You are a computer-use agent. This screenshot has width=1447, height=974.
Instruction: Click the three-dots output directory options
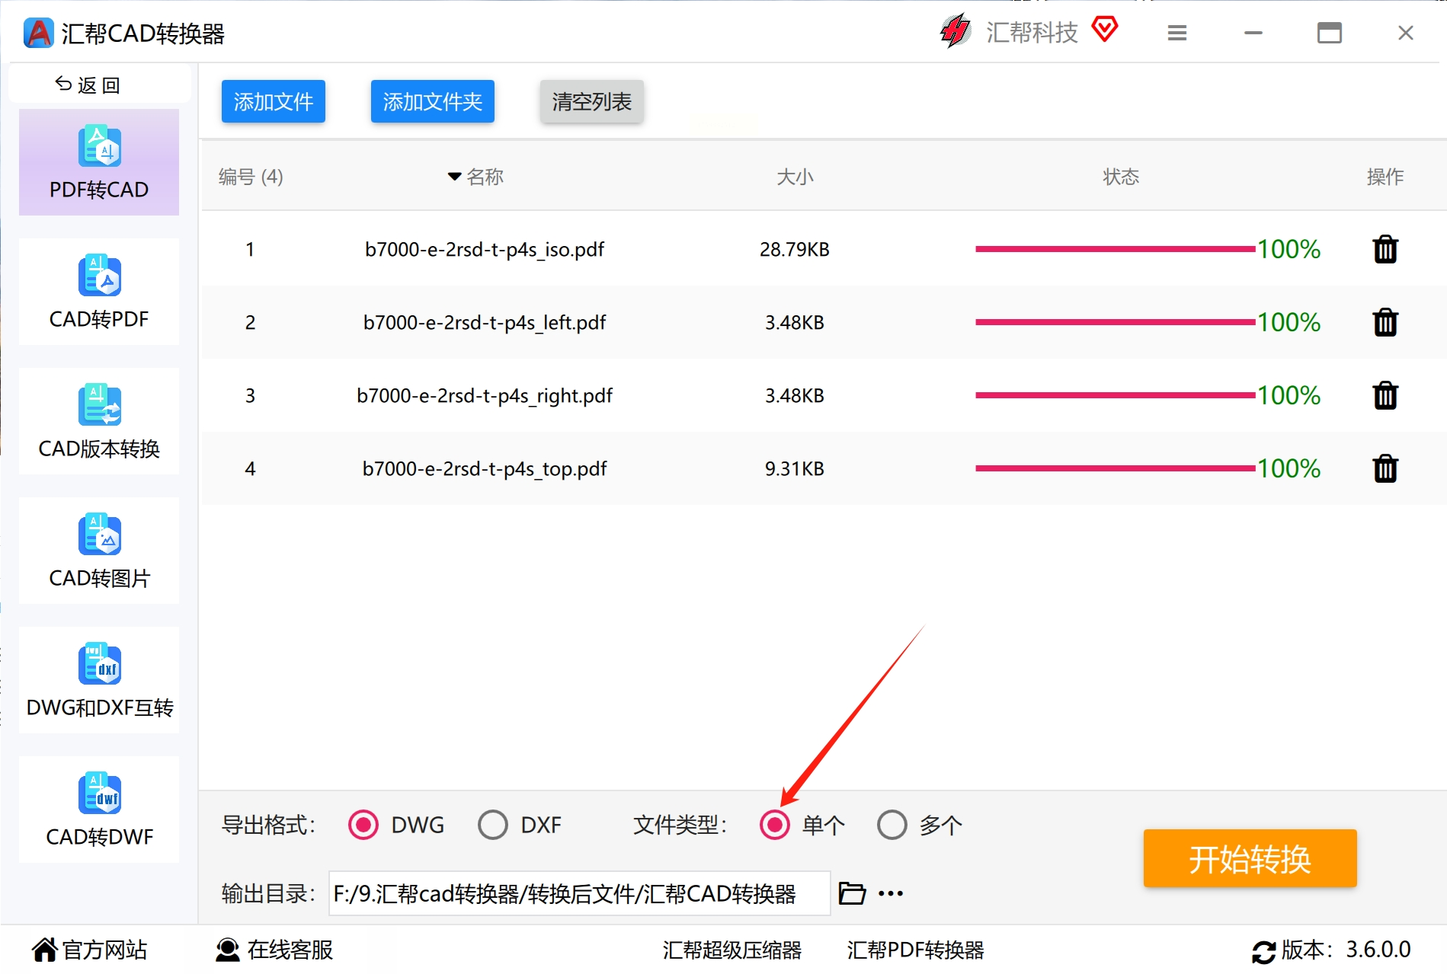click(x=890, y=893)
